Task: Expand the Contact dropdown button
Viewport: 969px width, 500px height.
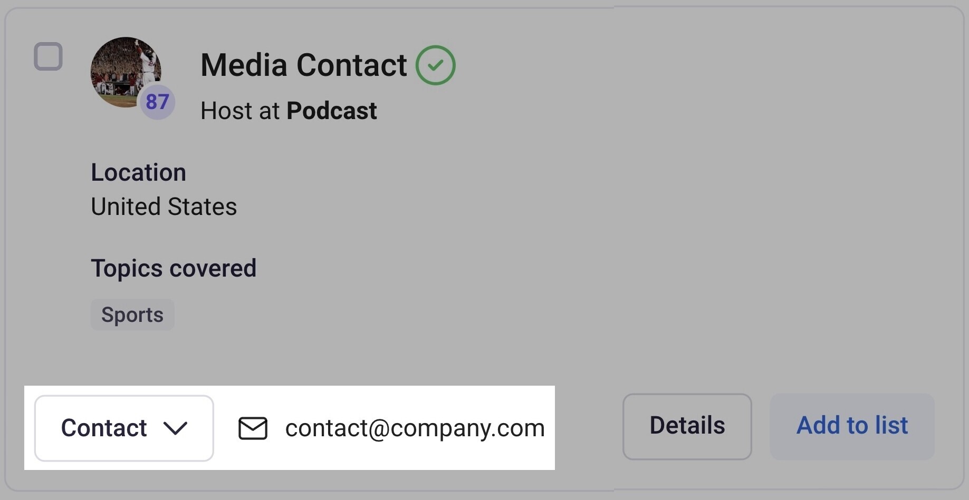Action: click(124, 428)
